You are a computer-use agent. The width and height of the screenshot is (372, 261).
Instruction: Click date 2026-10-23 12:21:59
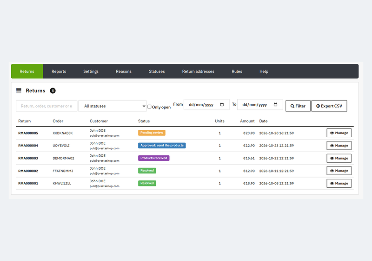pos(276,146)
